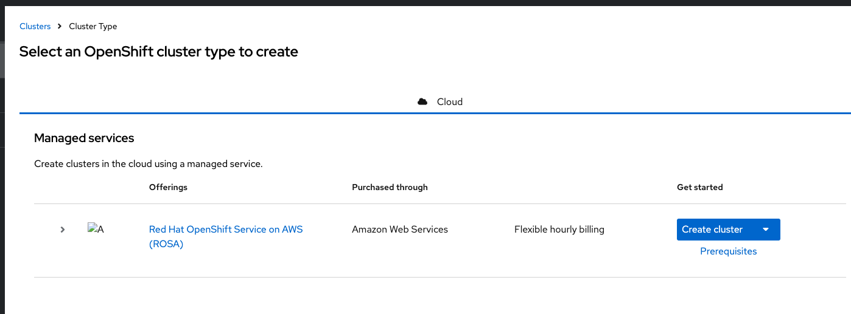851x314 pixels.
Task: Click the cloud icon in the tab
Action: [422, 101]
